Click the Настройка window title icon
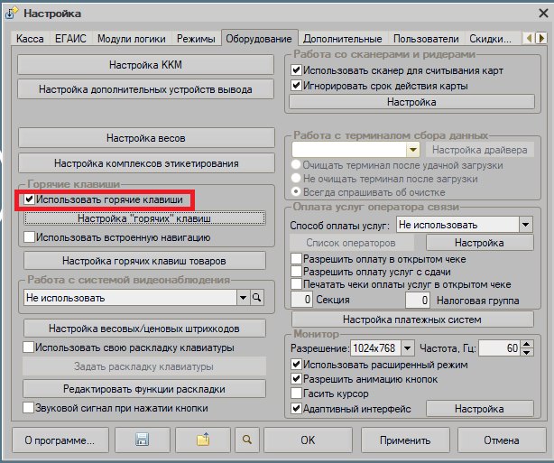This screenshot has width=554, height=463. pos(12,14)
